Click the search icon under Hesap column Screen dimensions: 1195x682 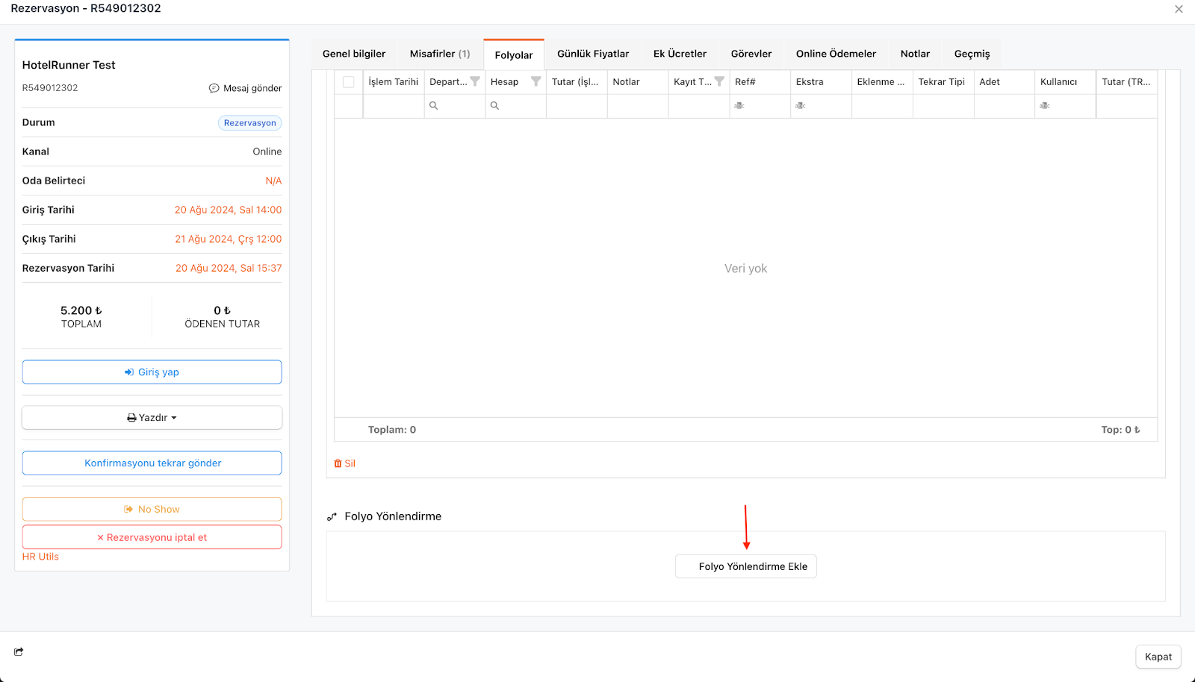click(494, 106)
